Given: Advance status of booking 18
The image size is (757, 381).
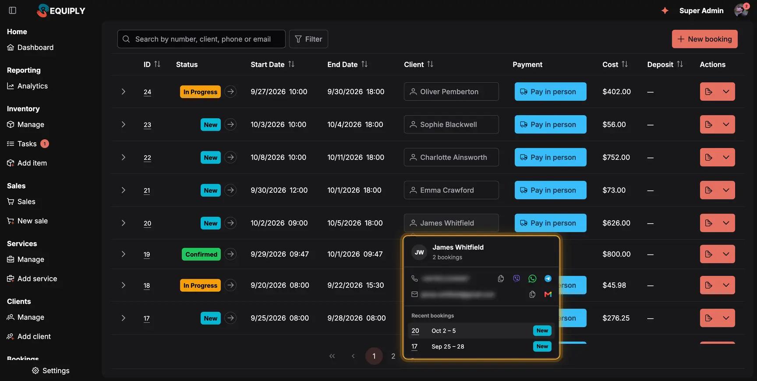Looking at the screenshot, I should tap(230, 285).
